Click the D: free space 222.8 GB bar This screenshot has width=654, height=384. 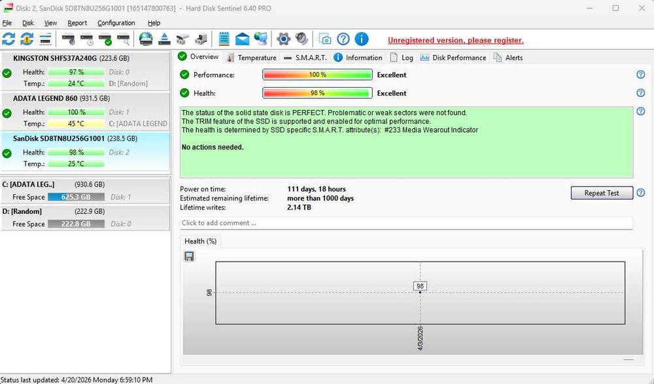pyautogui.click(x=76, y=224)
